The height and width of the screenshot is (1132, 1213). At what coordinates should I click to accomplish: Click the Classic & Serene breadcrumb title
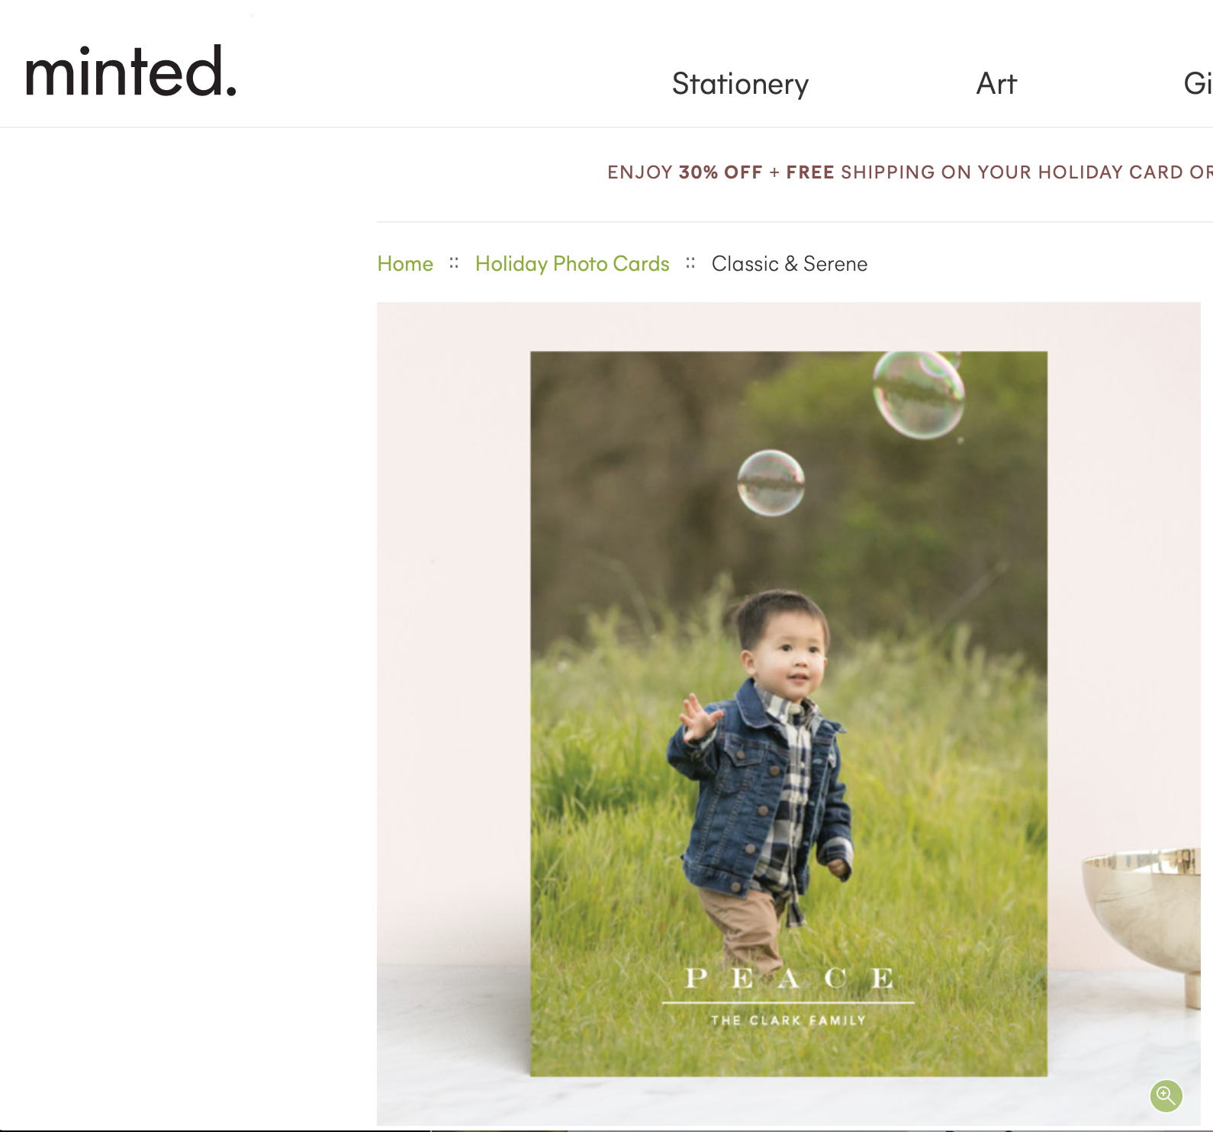pyautogui.click(x=790, y=264)
